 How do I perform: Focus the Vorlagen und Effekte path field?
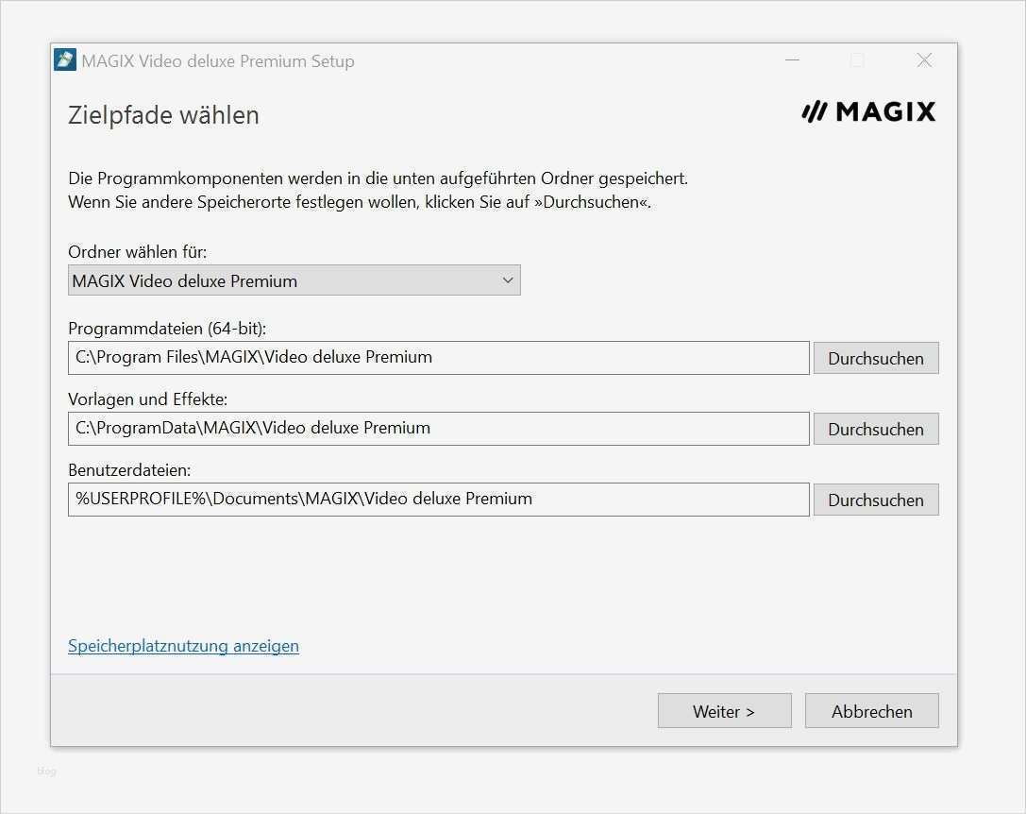click(x=438, y=429)
